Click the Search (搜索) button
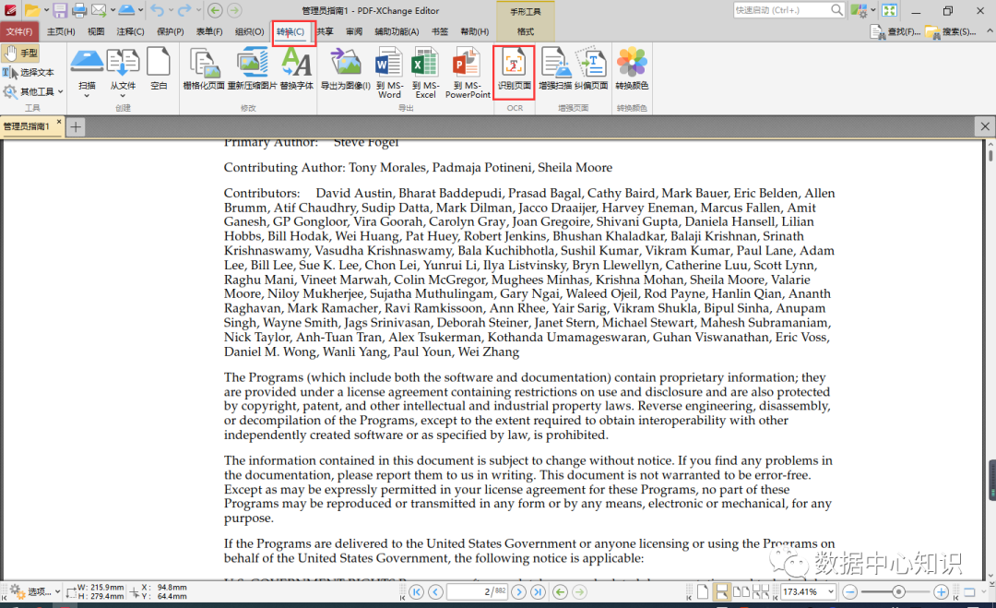The height and width of the screenshot is (608, 996). pyautogui.click(x=950, y=31)
